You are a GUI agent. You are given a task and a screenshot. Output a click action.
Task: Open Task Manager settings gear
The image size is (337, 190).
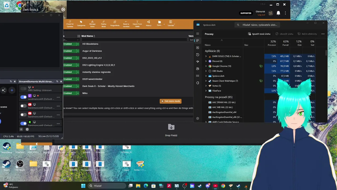(x=198, y=118)
